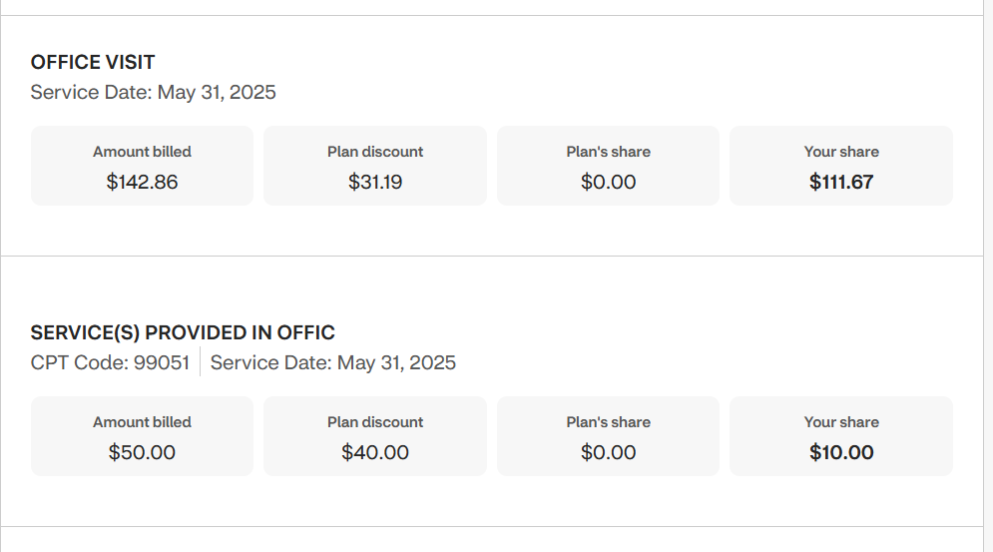The image size is (993, 552).
Task: Click the CPT Code: 99051 text
Action: tap(110, 362)
